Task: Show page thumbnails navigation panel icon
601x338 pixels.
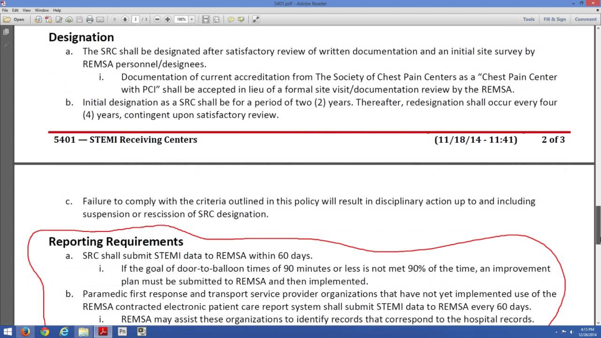Action: click(6, 32)
